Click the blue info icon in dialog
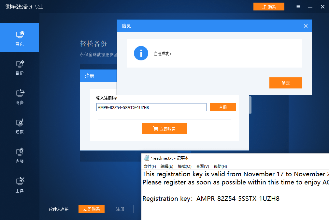 [x=141, y=53]
